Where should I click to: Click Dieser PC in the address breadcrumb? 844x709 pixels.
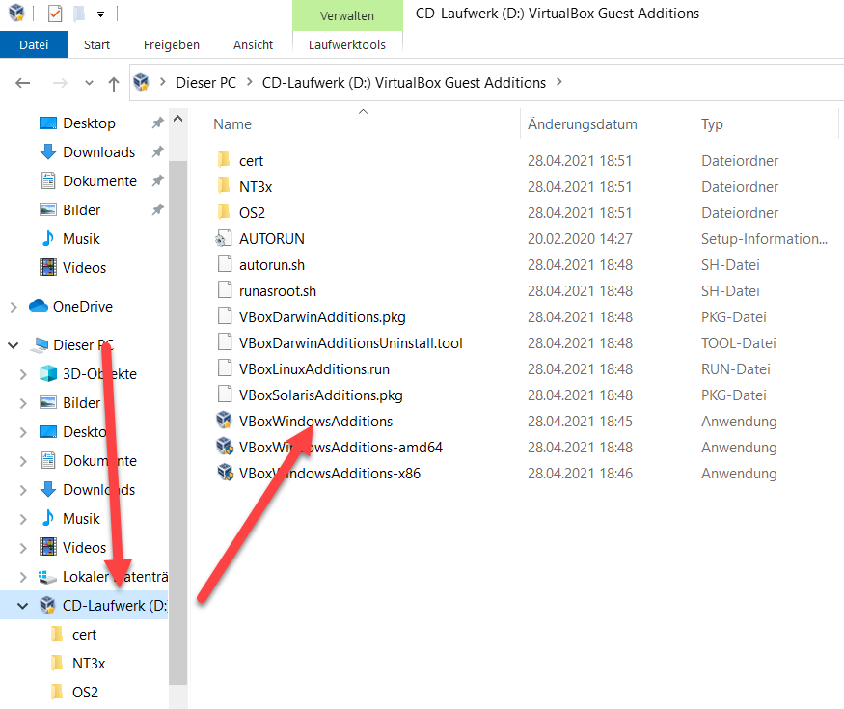[206, 82]
